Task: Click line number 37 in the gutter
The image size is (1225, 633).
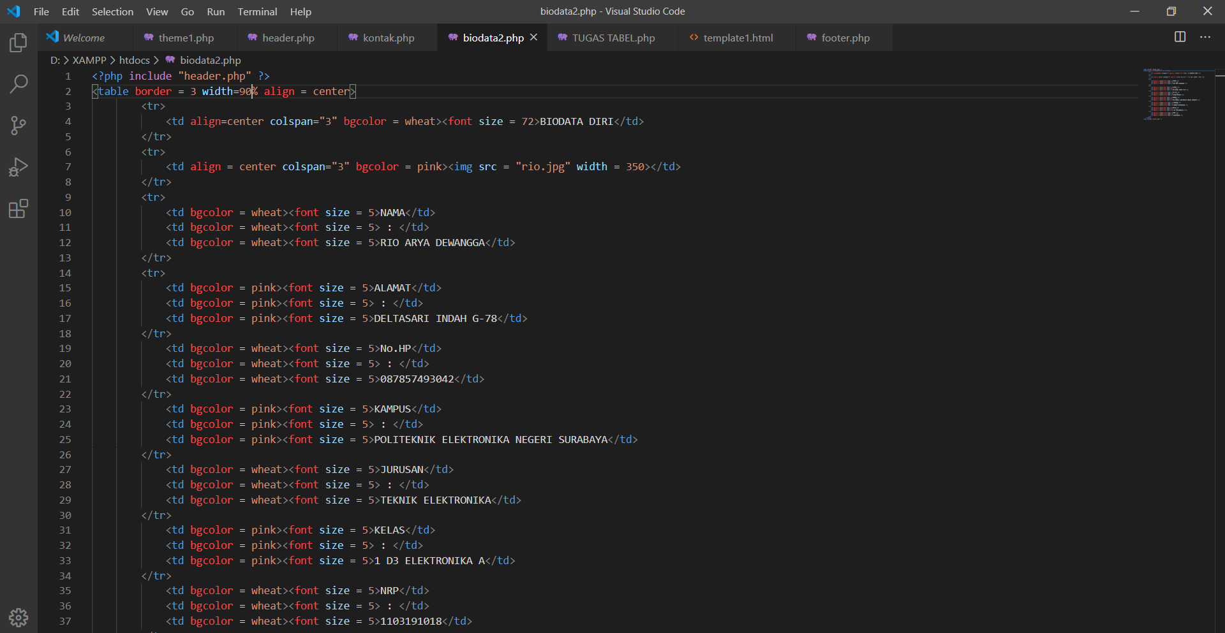Action: [x=65, y=621]
